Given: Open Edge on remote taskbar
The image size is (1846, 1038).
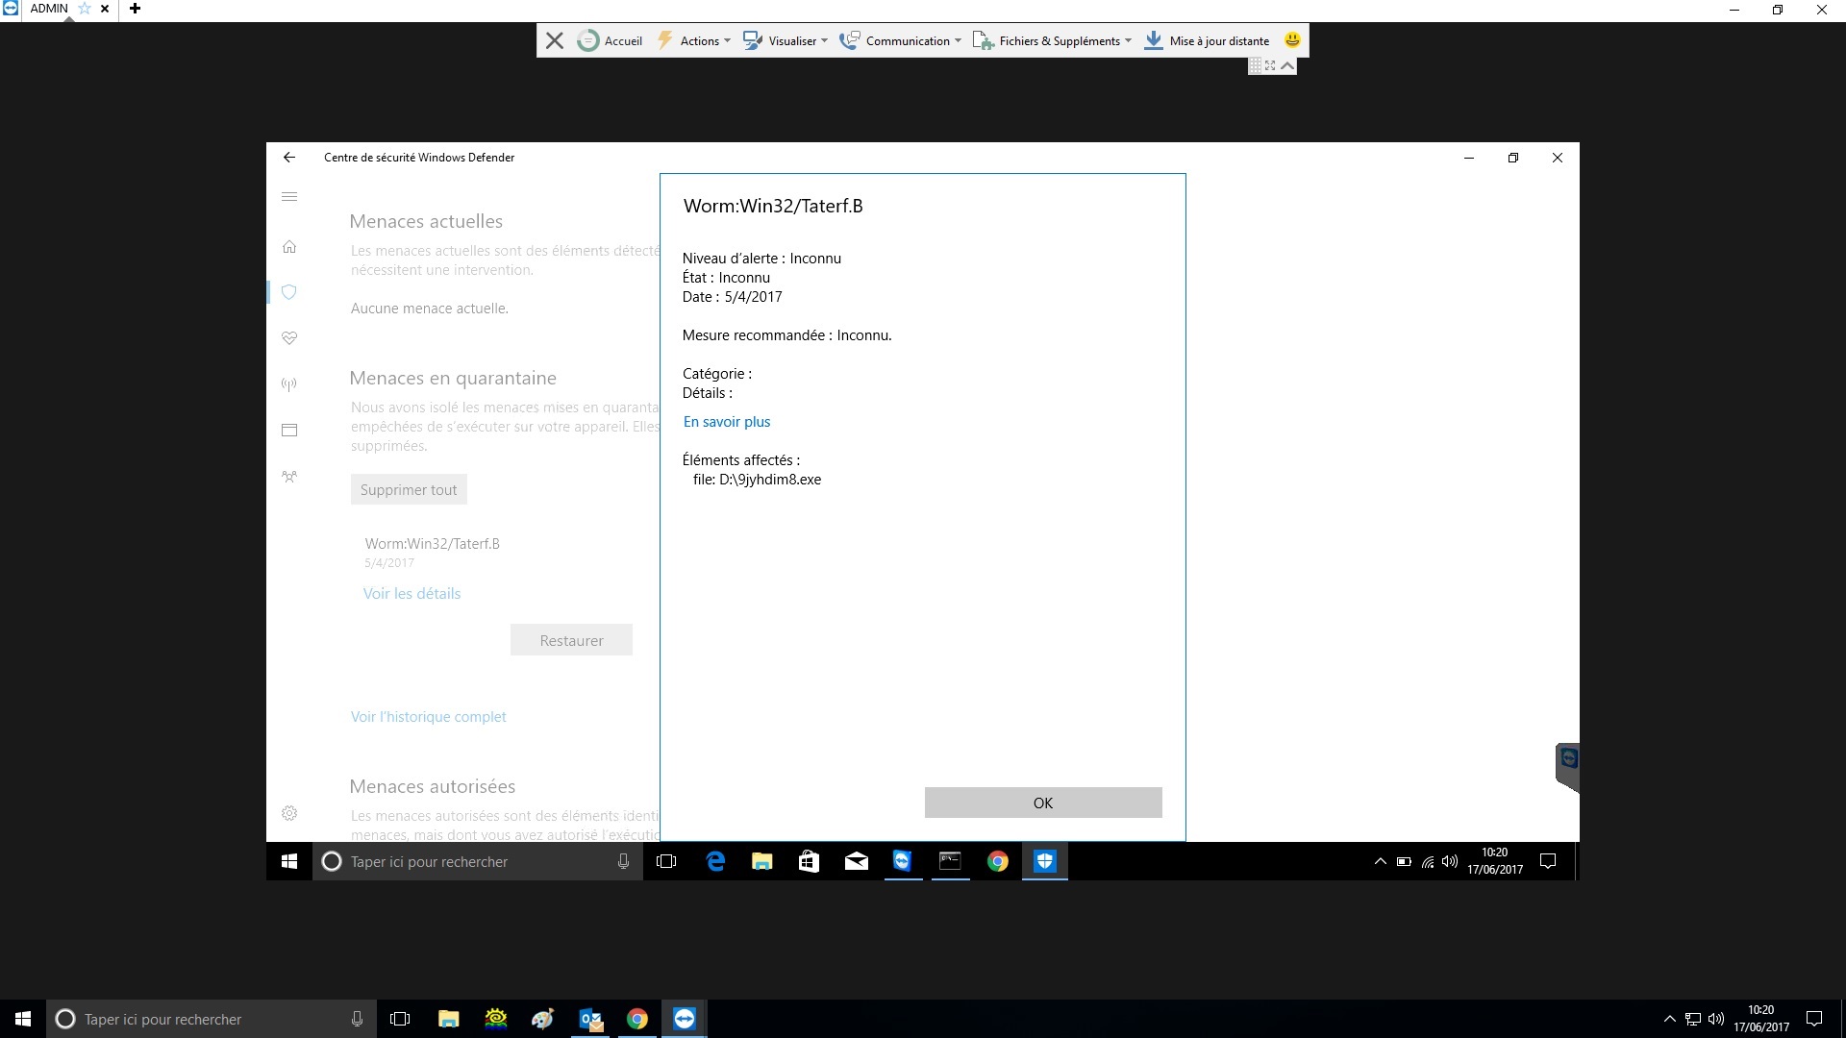Looking at the screenshot, I should click(715, 861).
